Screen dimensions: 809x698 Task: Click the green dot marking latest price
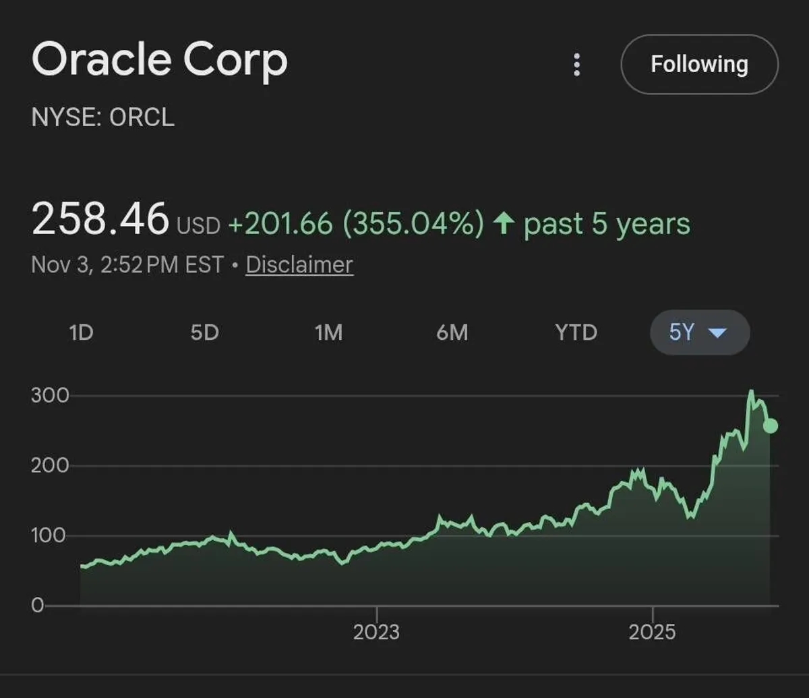(x=770, y=426)
